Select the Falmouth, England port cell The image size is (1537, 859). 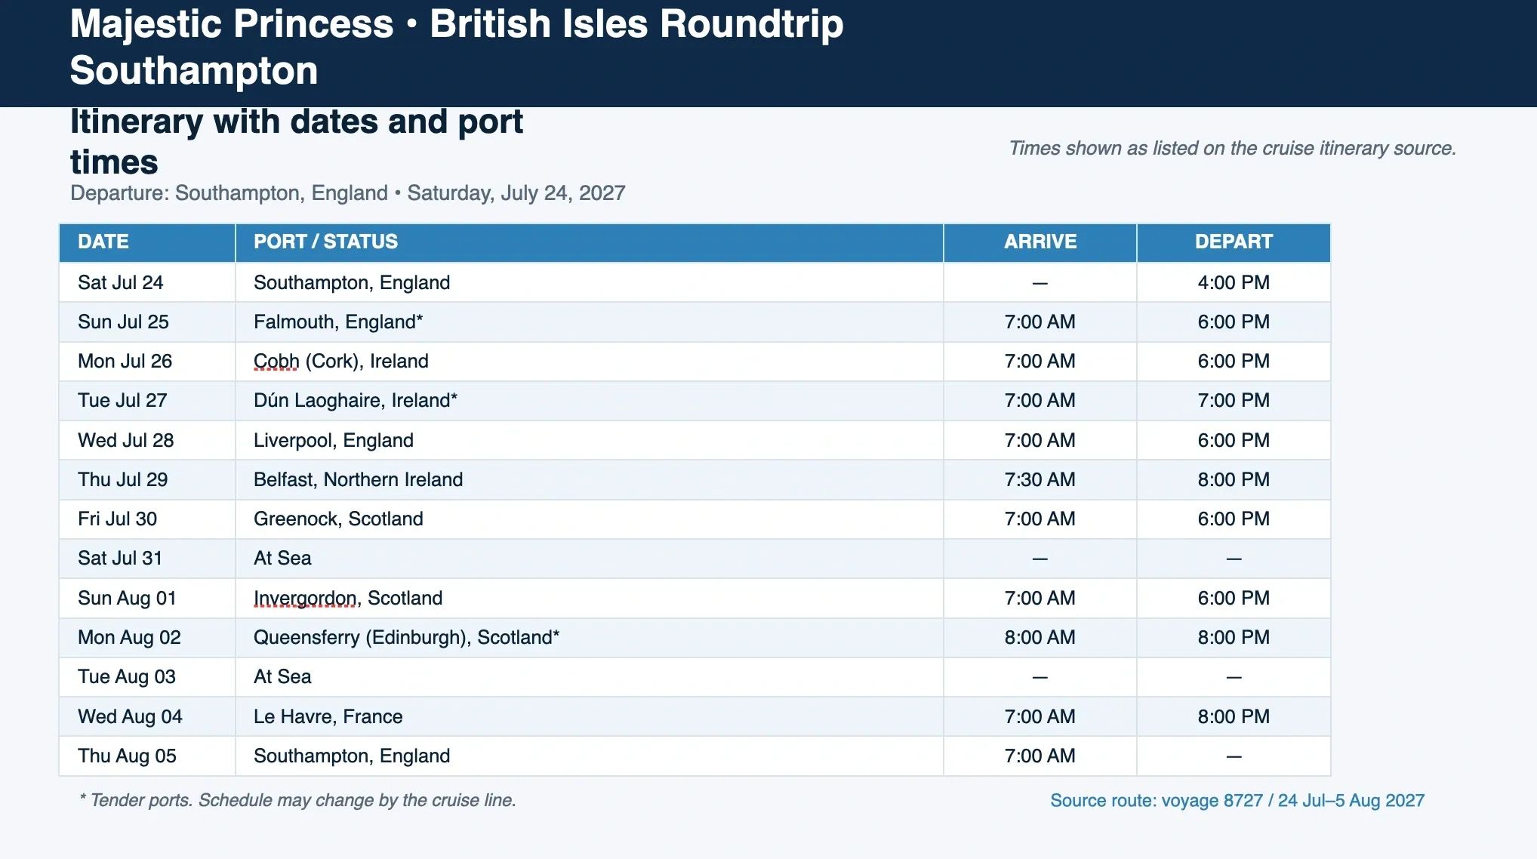coord(337,322)
